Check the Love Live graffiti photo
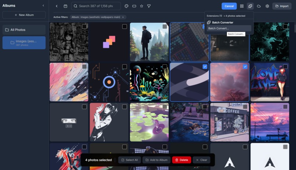Screen dimensions: 296x170 pyautogui.click(x=285, y=67)
